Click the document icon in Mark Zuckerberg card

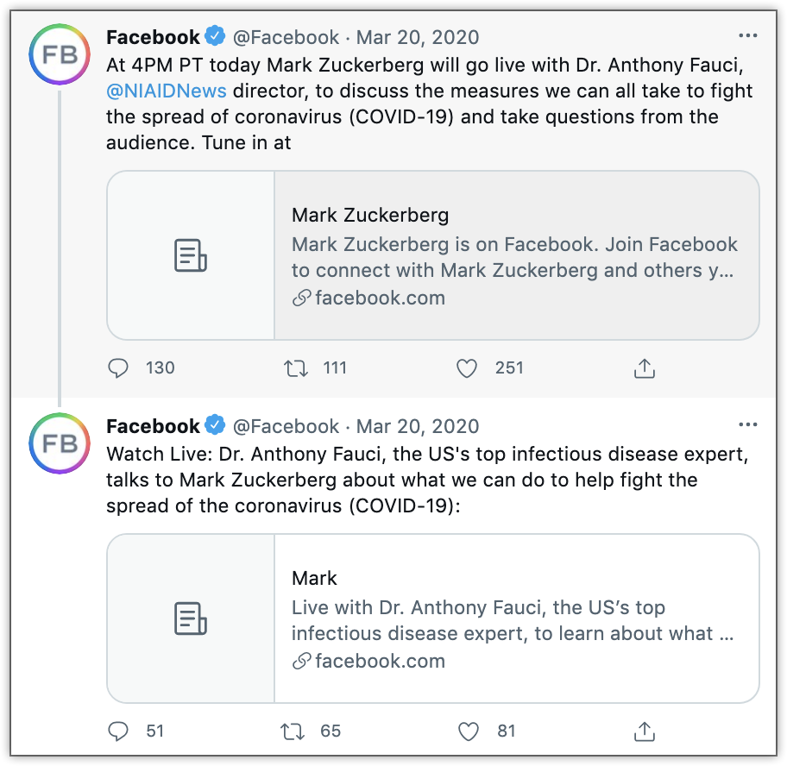coord(191,255)
